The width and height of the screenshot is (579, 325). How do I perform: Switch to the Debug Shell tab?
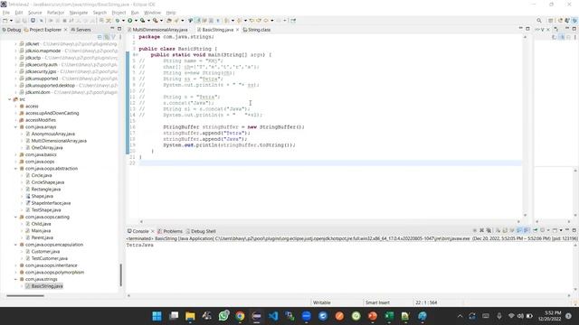[x=201, y=231]
